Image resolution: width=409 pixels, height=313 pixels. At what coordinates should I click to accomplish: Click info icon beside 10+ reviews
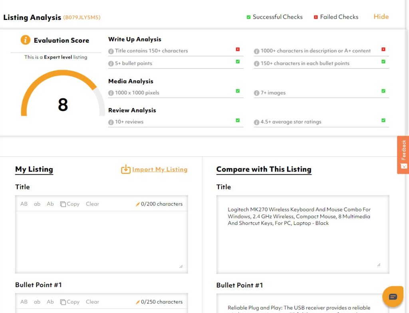click(x=111, y=122)
